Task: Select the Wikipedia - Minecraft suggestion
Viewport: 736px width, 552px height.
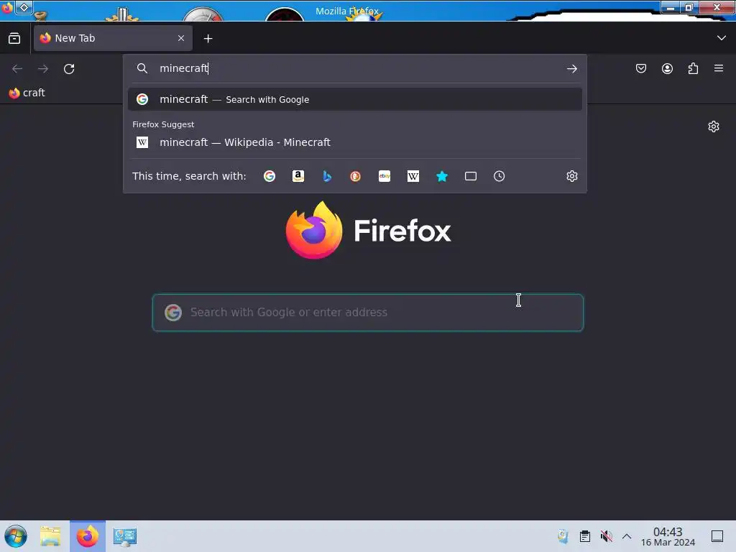Action: [x=355, y=142]
